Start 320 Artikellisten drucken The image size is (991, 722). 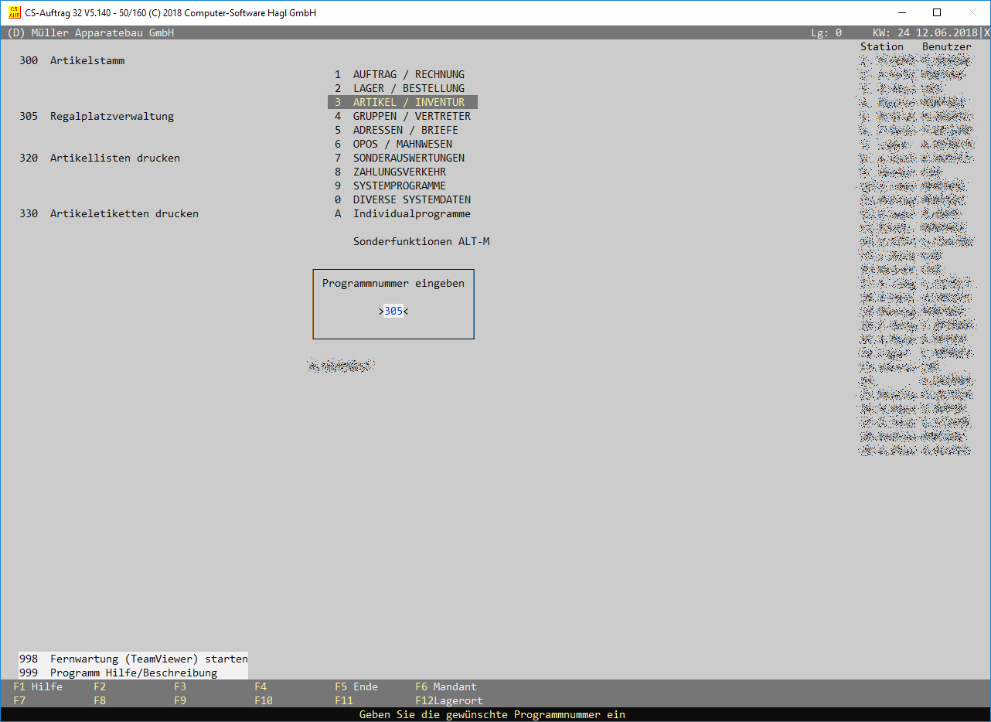(x=100, y=158)
